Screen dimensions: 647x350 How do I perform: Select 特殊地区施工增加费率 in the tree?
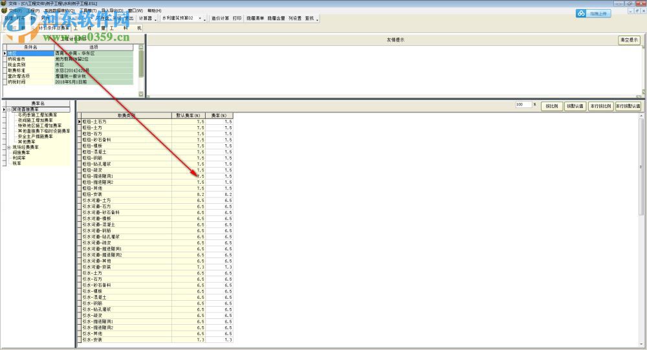tap(39, 126)
